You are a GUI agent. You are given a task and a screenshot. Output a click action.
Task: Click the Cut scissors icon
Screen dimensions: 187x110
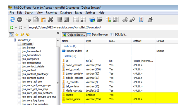coord(29,19)
